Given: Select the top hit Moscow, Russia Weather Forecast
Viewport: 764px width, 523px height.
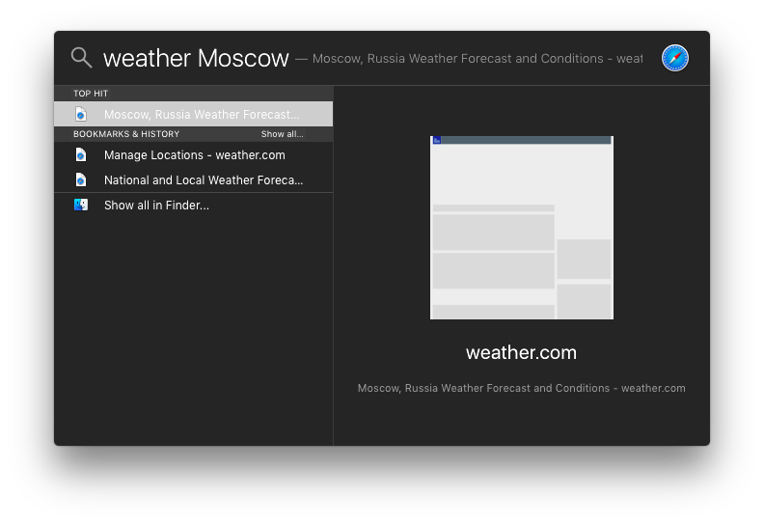Looking at the screenshot, I should point(194,114).
